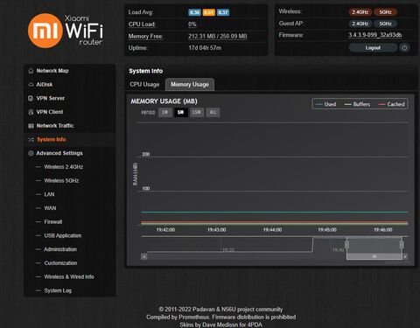Switch to the CPU Usage tab
This screenshot has height=328, width=420.
coord(144,84)
